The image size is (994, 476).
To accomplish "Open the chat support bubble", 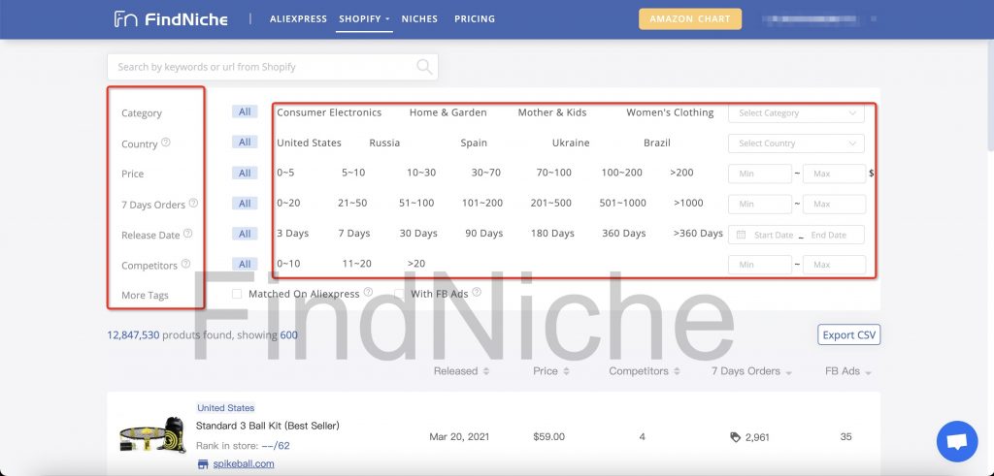I will pos(956,441).
